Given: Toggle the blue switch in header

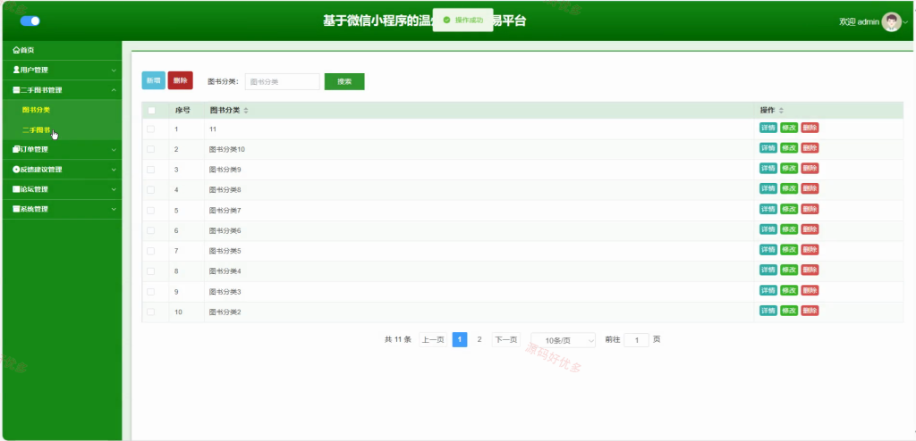Looking at the screenshot, I should [30, 21].
